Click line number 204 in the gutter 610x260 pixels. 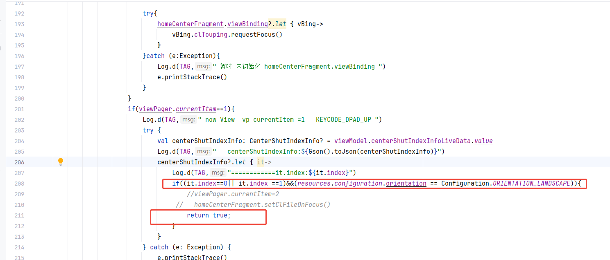click(x=19, y=141)
